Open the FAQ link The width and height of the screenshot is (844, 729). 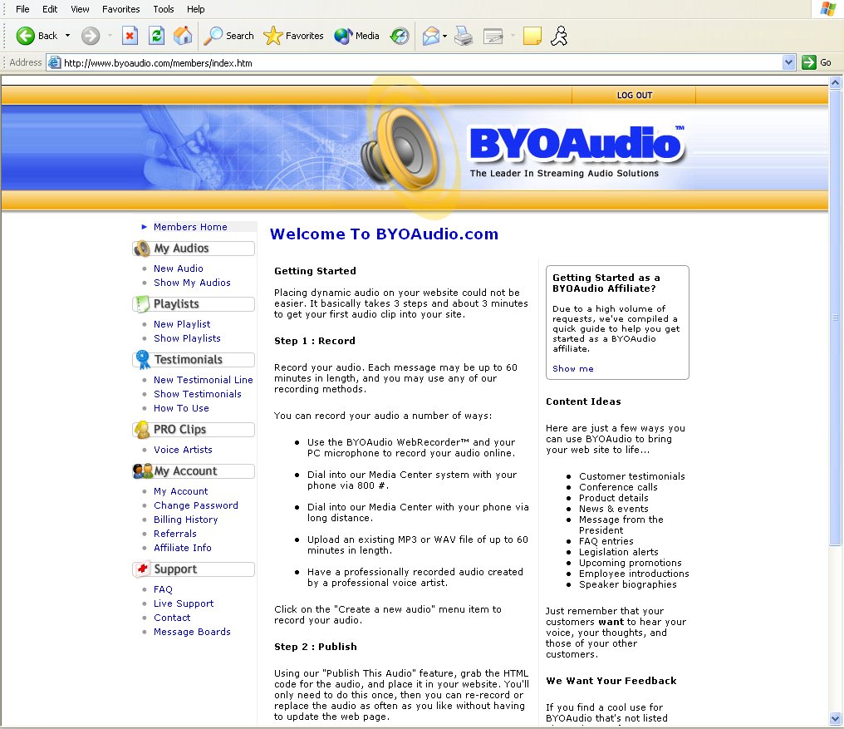click(x=163, y=589)
